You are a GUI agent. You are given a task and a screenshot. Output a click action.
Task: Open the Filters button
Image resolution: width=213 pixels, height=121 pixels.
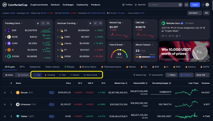click(x=171, y=75)
